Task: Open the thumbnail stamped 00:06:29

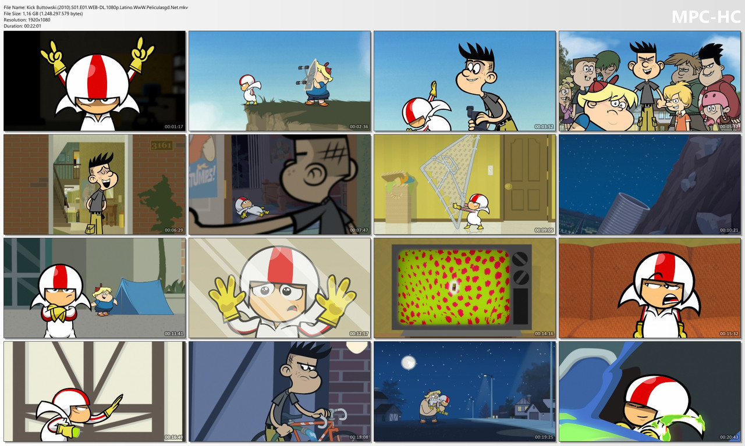Action: click(x=94, y=185)
